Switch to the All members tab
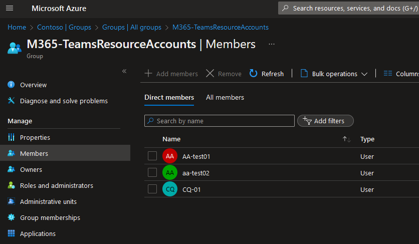The width and height of the screenshot is (419, 244). 225,98
